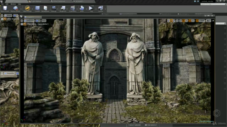Select the Scale gizmo tool in Viewport 2
Image resolution: width=227 pixels, height=127 pixels.
[x=174, y=21]
